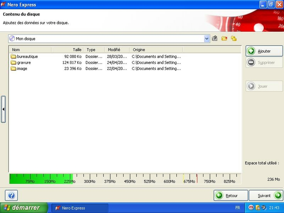Click the 21:43 taskbar clock
Screen dimensions: 284x213
click(x=274, y=208)
